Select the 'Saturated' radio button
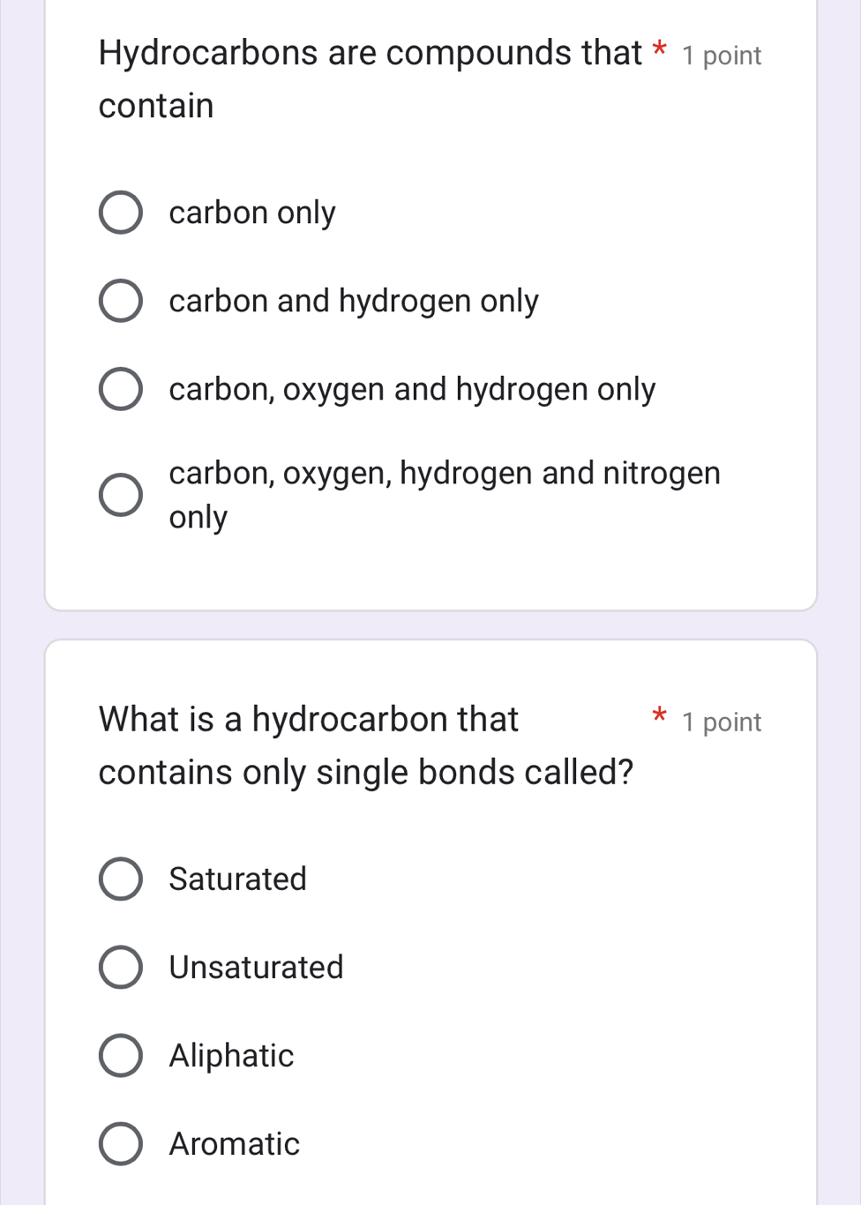Viewport: 861px width, 1205px height. [x=120, y=879]
